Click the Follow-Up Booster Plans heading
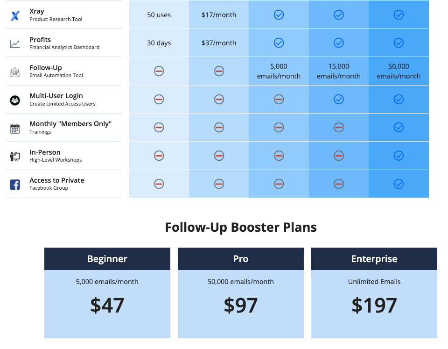 241,228
